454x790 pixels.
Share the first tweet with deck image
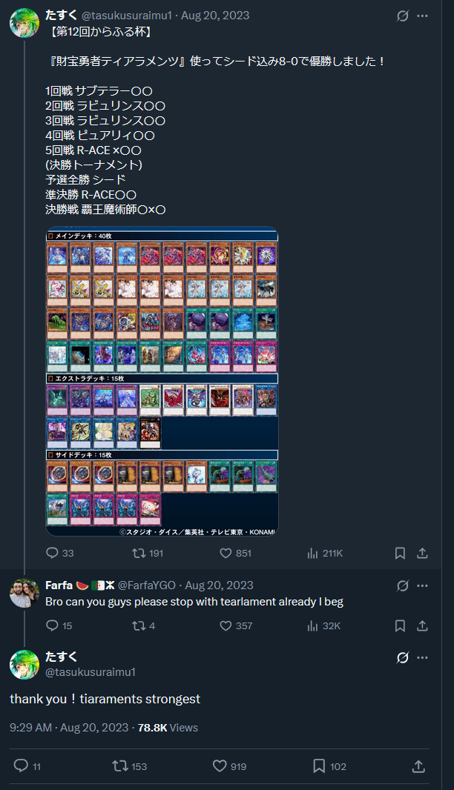(x=422, y=553)
